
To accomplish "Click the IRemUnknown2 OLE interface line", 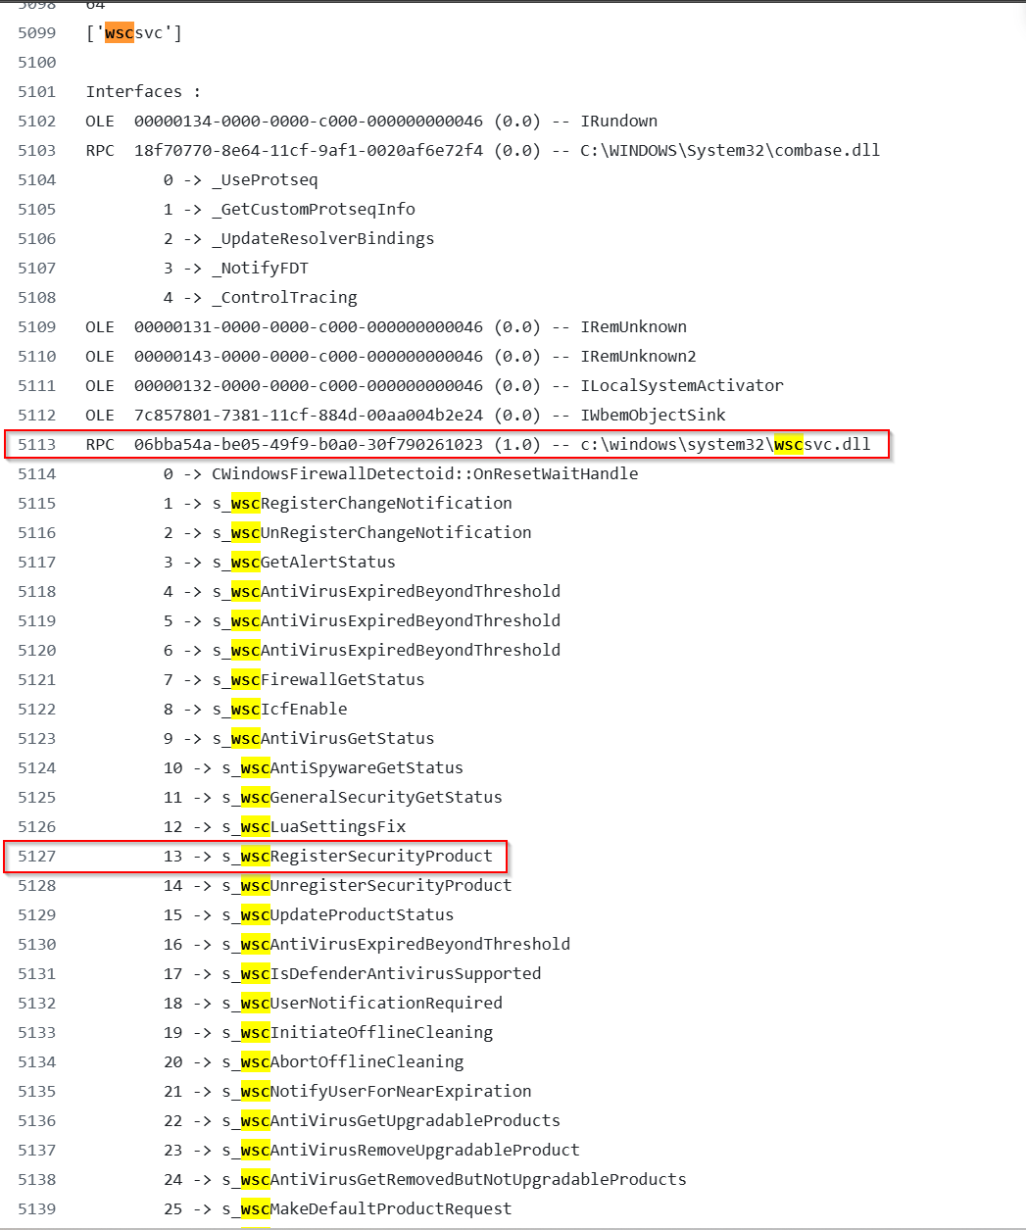I will click(391, 356).
